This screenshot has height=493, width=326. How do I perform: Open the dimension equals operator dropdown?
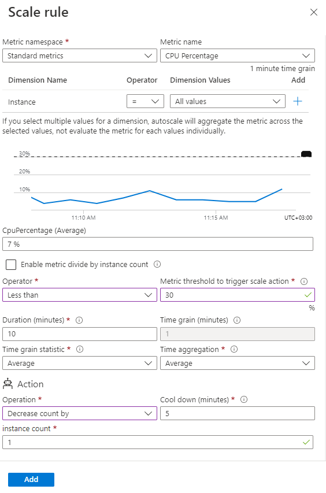coord(145,101)
